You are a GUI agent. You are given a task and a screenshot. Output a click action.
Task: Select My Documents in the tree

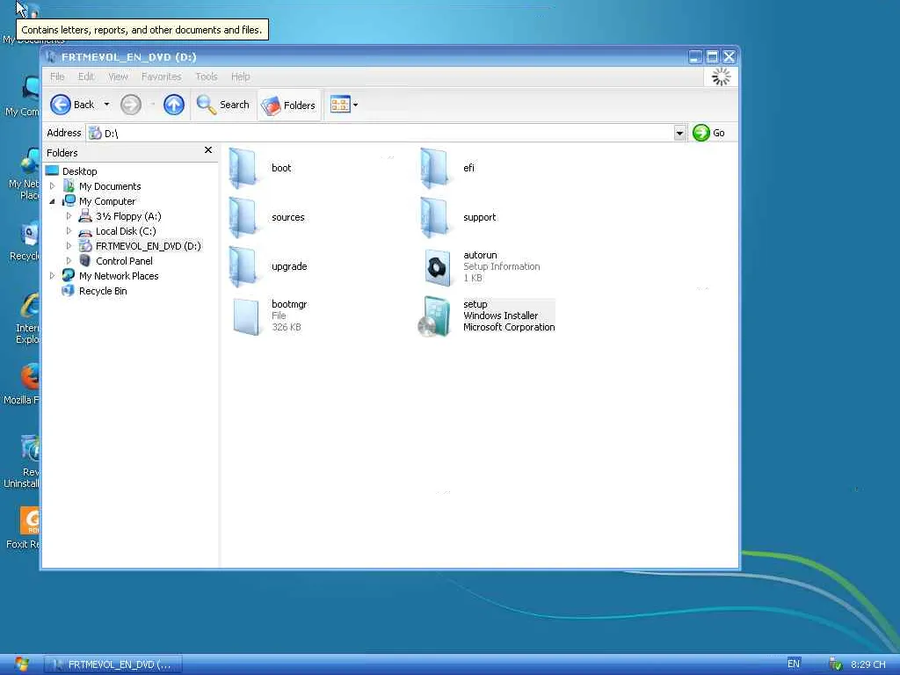(110, 186)
